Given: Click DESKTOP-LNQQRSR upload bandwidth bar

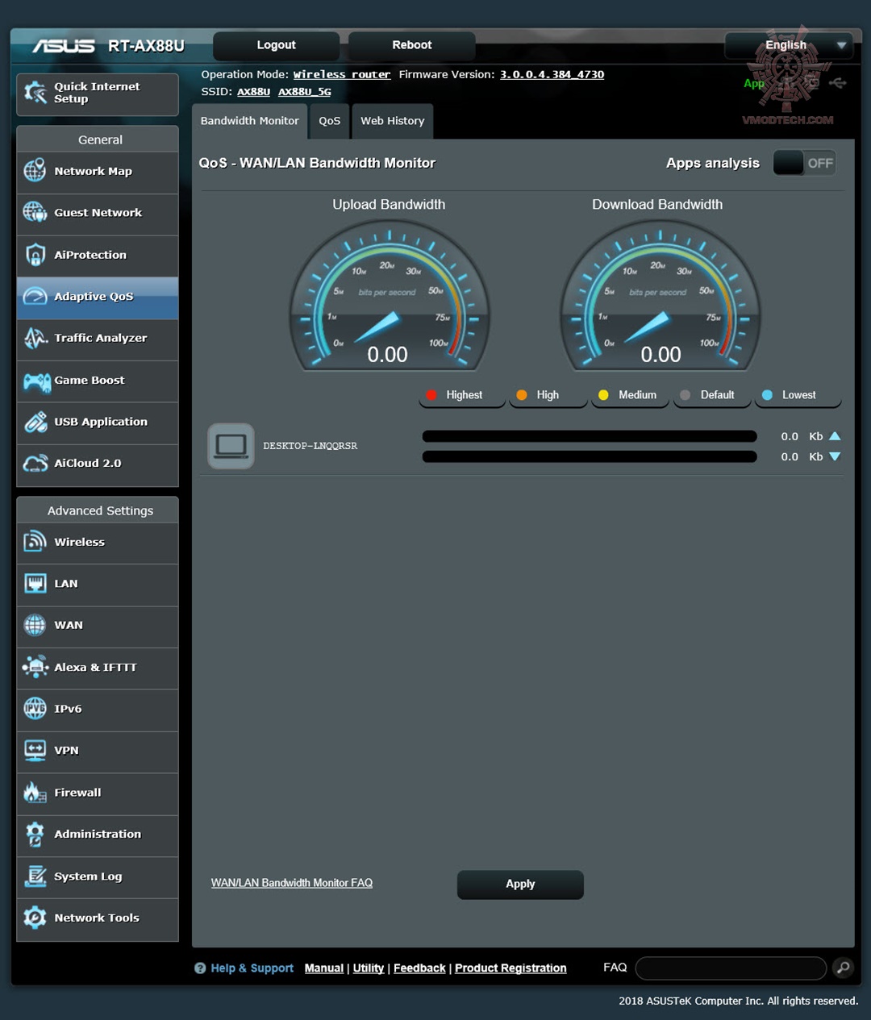Looking at the screenshot, I should coord(590,436).
